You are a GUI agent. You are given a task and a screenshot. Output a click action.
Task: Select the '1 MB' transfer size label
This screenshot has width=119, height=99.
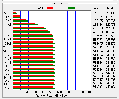click(8, 55)
